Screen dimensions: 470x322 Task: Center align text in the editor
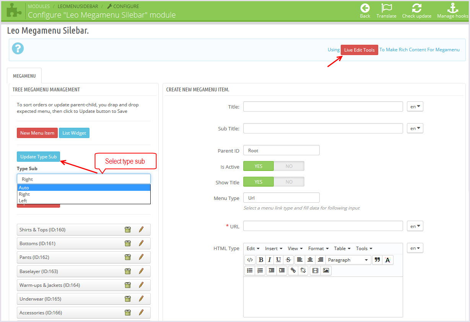pyautogui.click(x=310, y=260)
